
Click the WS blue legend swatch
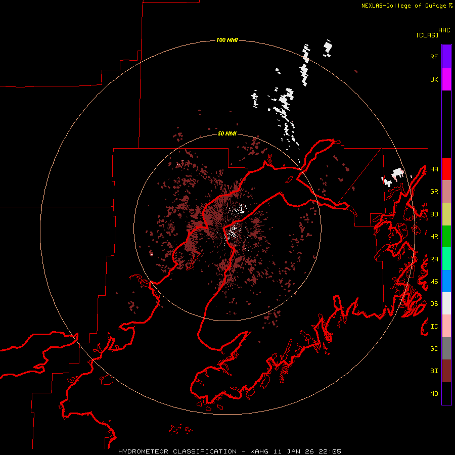pos(446,281)
